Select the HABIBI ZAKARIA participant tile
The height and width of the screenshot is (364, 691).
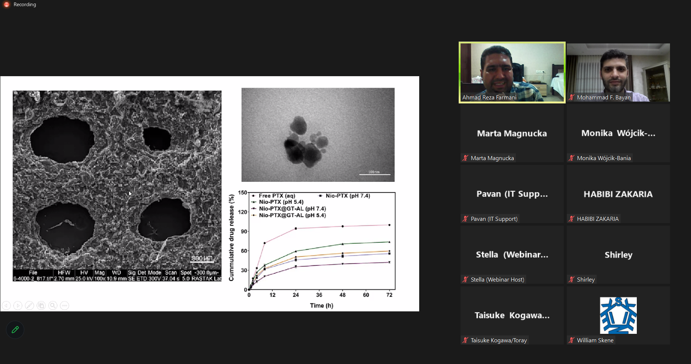click(x=618, y=194)
